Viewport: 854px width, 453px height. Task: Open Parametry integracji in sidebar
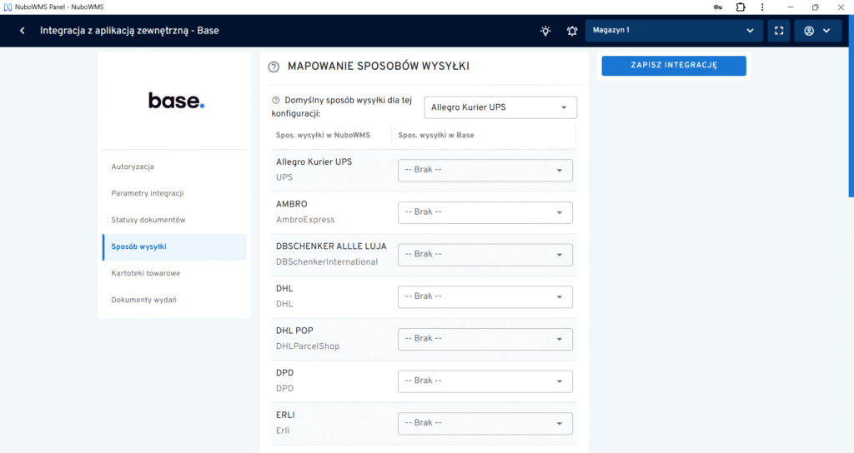point(148,193)
